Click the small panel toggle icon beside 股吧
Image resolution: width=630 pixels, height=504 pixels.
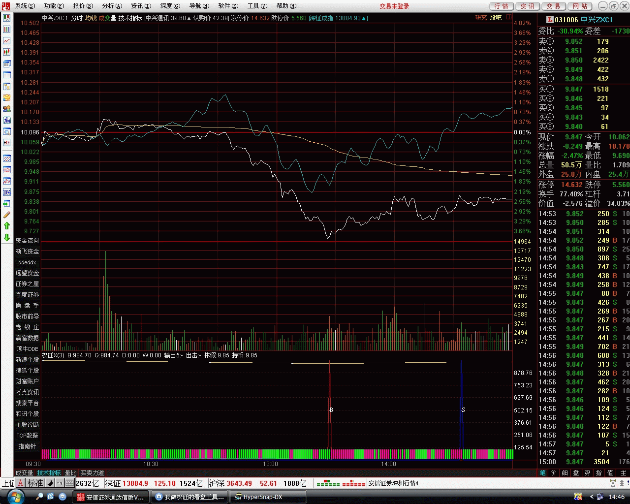509,17
